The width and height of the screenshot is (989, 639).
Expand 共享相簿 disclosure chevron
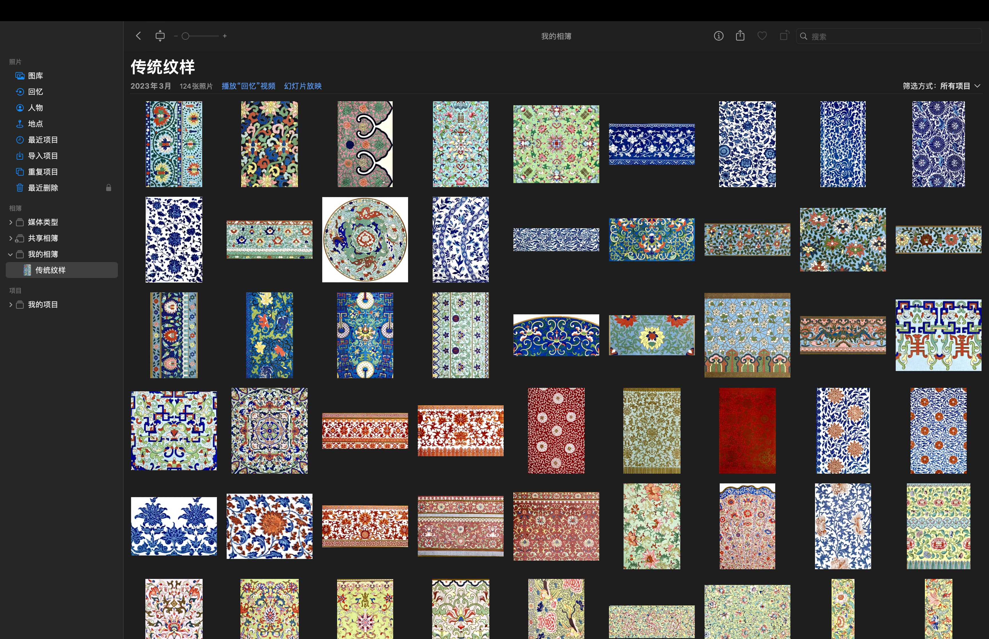[x=10, y=238]
